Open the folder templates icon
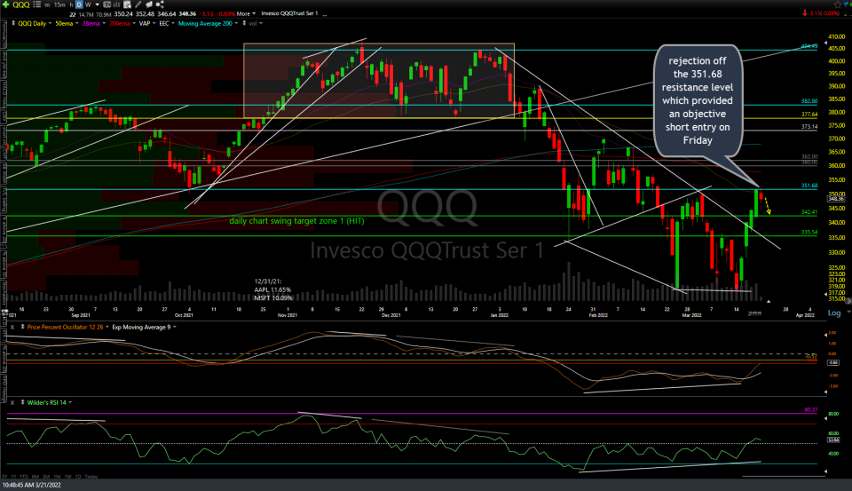The width and height of the screenshot is (852, 491). pos(148,4)
